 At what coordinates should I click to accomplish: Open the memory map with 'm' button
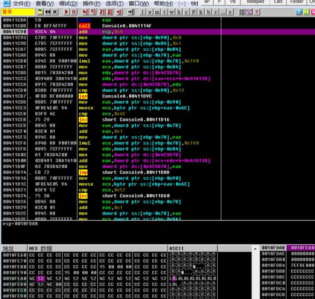(x=158, y=11)
